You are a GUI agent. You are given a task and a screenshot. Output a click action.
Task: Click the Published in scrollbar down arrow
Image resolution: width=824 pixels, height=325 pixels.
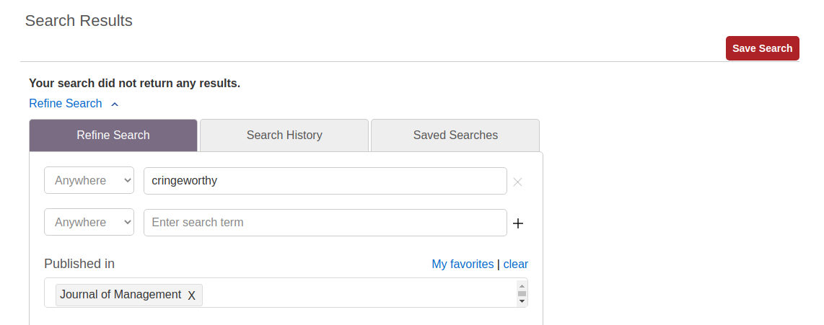tap(522, 301)
